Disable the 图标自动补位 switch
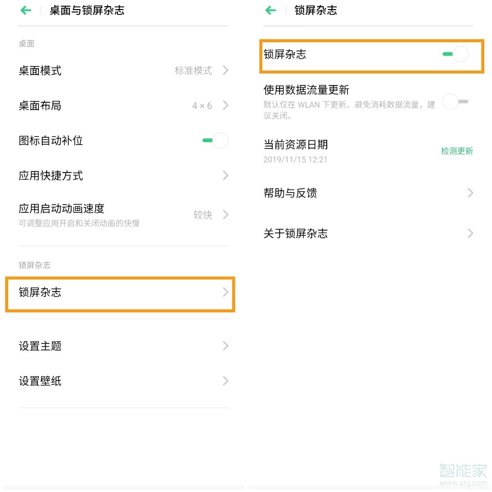492x492 pixels. point(215,140)
